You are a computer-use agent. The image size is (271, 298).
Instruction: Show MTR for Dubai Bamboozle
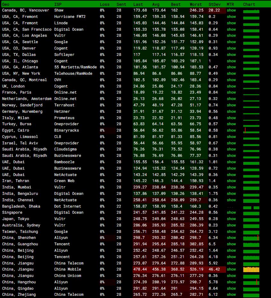point(231,162)
